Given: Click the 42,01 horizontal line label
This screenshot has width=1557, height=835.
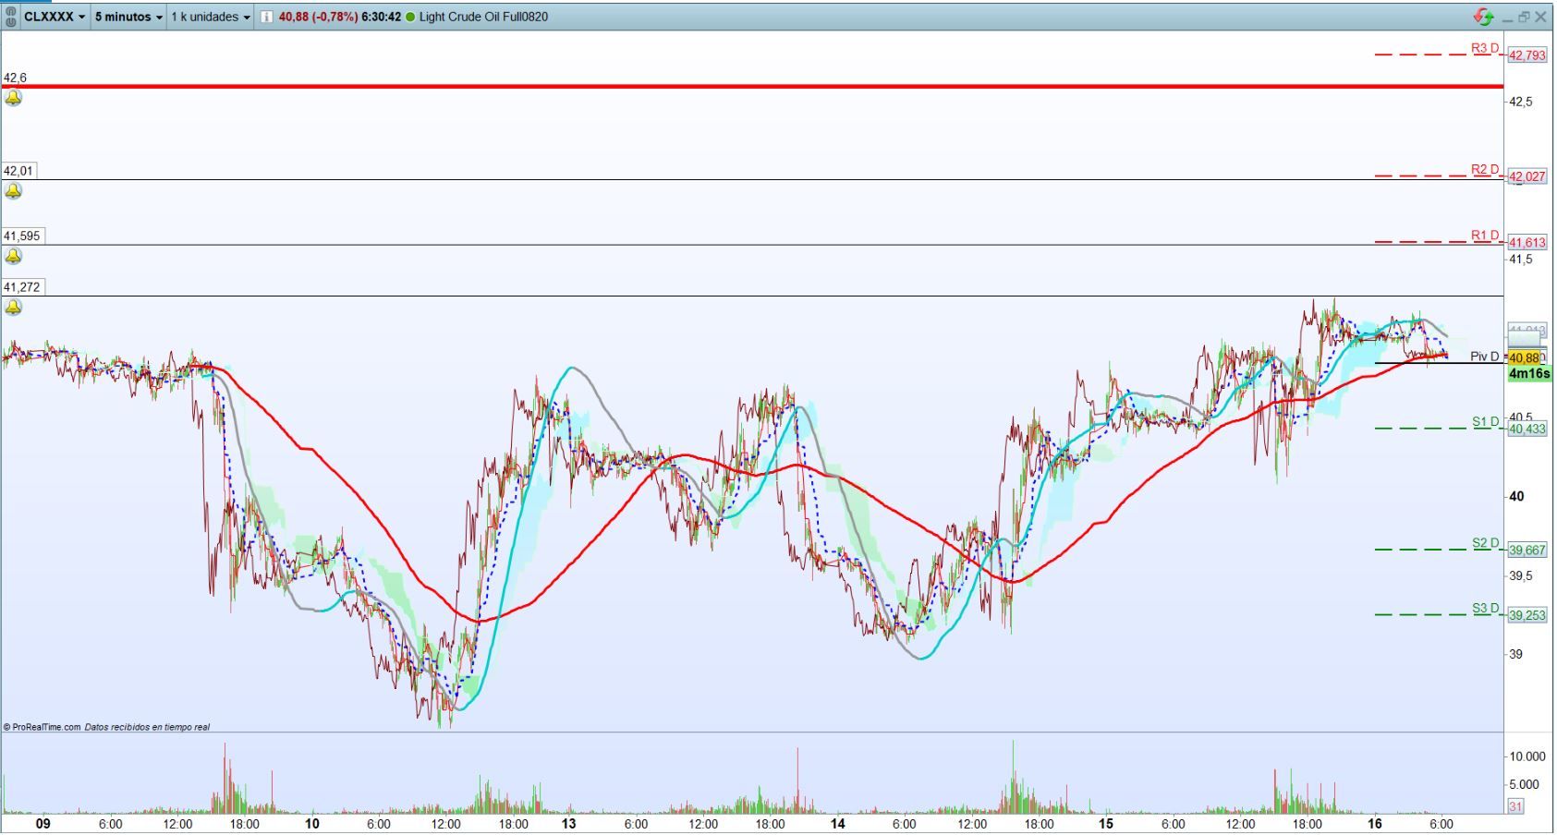Looking at the screenshot, I should [18, 171].
